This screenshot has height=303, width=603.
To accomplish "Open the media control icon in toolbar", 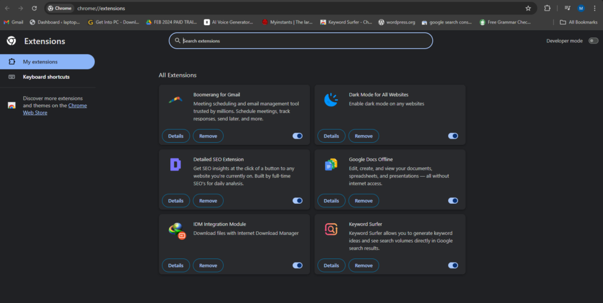I will (567, 8).
